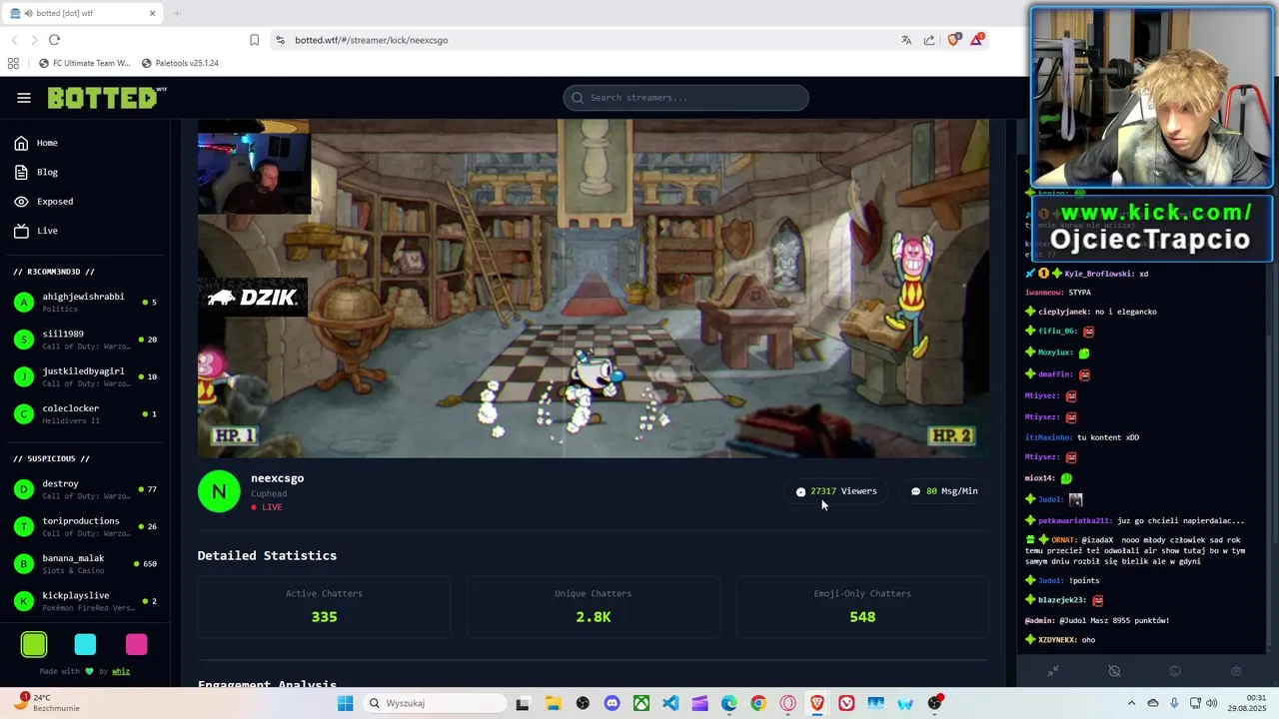Screen dimensions: 1279x719
Task: Click the BOTTED logo
Action: click(106, 98)
